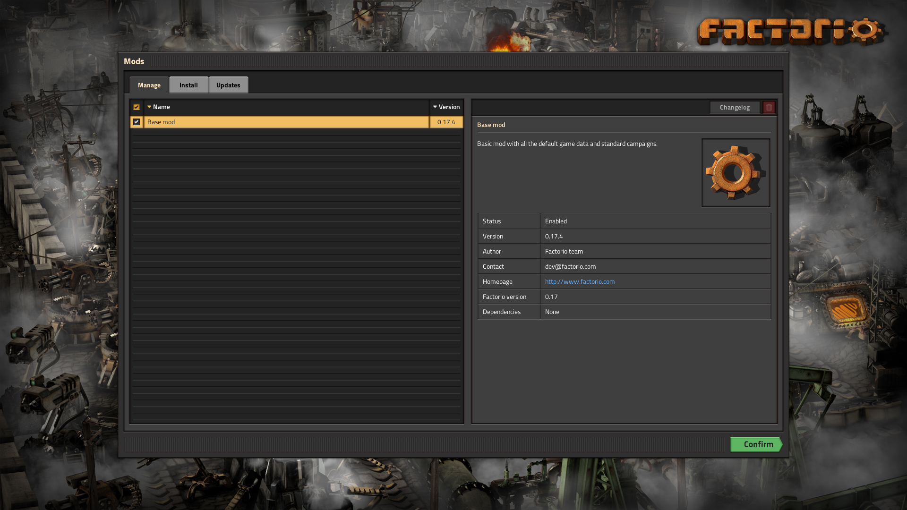Open the Changelog for Base mod
This screenshot has width=907, height=510.
click(735, 107)
